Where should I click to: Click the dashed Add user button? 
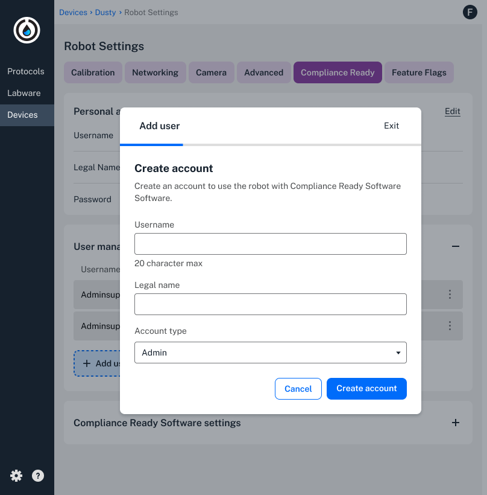97,363
